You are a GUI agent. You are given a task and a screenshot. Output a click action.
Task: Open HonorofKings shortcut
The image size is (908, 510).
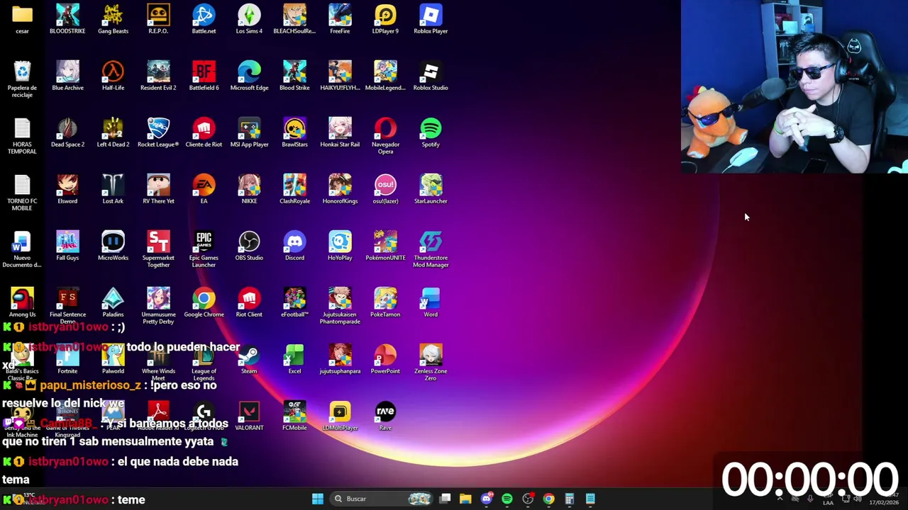340,189
